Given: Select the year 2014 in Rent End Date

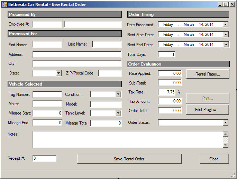Looking at the screenshot, I should click(x=209, y=44).
